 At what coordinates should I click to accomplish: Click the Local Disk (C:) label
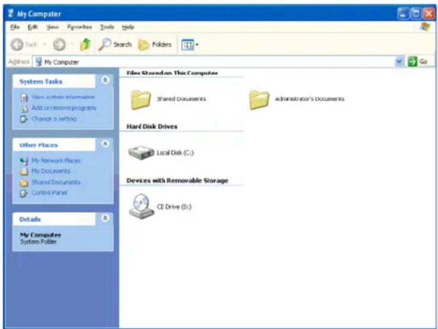(x=175, y=152)
